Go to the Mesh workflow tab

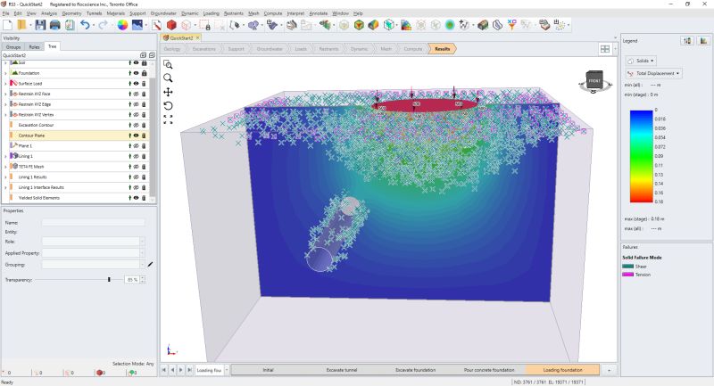(x=386, y=49)
